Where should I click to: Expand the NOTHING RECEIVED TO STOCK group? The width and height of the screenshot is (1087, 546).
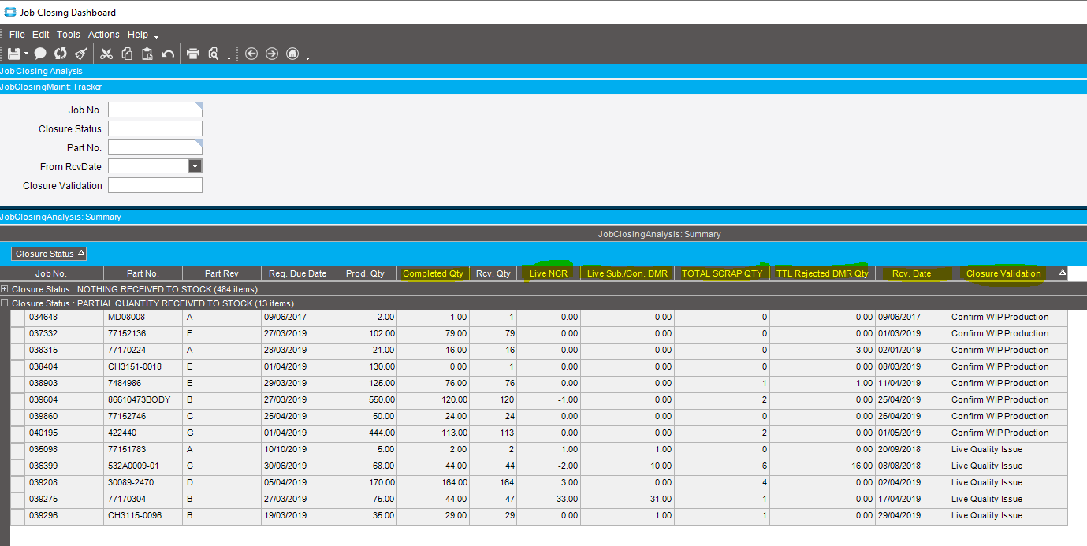coord(5,289)
